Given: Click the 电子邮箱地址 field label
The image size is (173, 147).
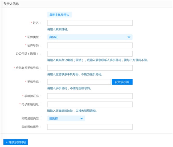Looking at the screenshot, I should pyautogui.click(x=31, y=104).
